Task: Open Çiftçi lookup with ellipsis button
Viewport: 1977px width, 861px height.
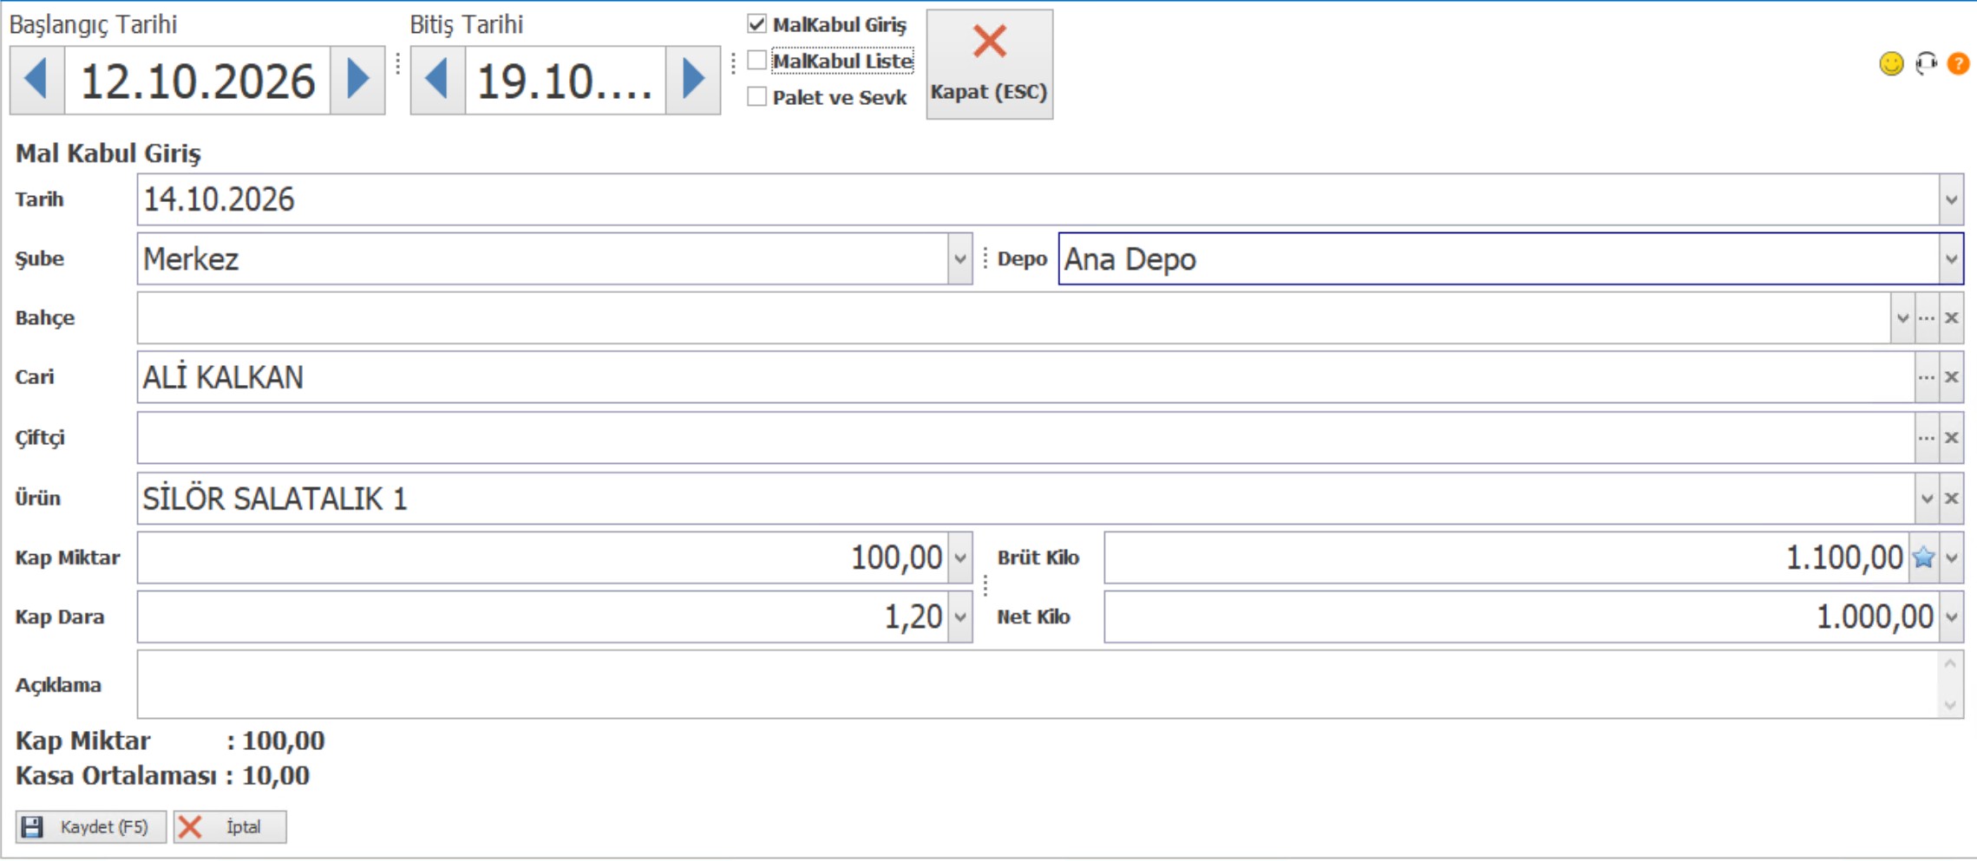Action: click(1927, 438)
